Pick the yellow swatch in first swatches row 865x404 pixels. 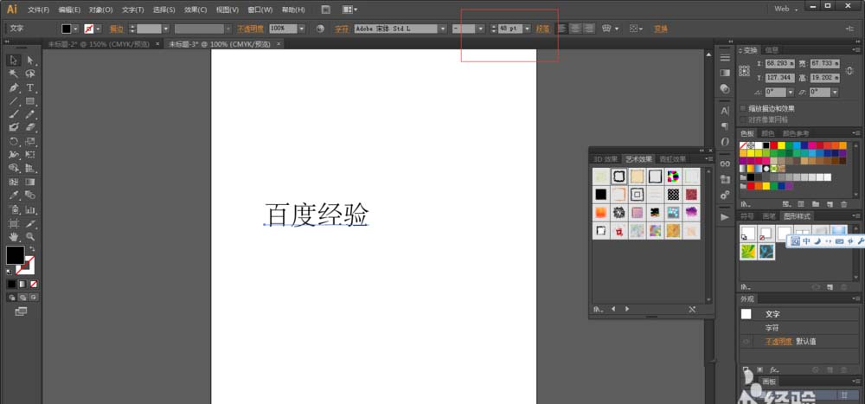pyautogui.click(x=782, y=145)
